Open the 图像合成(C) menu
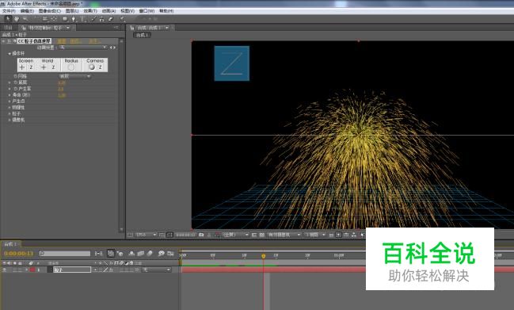Viewport: 514px width, 310px height. 49,11
